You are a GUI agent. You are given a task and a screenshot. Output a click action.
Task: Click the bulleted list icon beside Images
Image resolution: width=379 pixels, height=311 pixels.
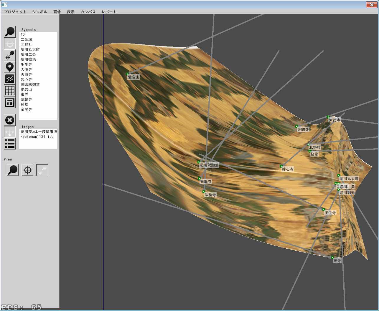pyautogui.click(x=10, y=144)
